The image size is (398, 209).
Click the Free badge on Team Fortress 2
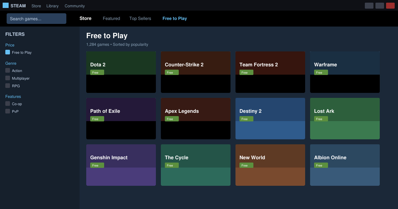pos(246,72)
